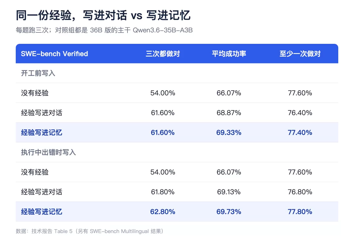Click first highlighted 经验写进记忆 row label
The height and width of the screenshot is (244, 354).
tap(42, 132)
